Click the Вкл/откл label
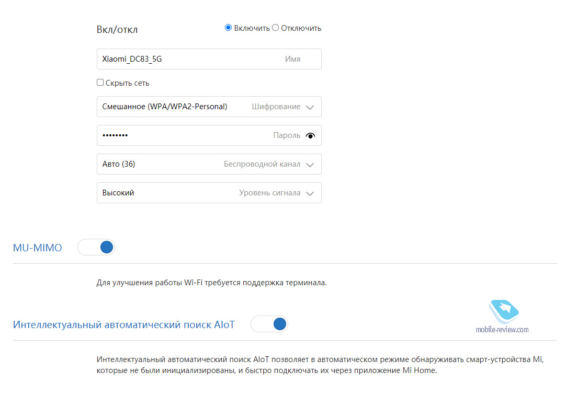The width and height of the screenshot is (578, 396). click(x=117, y=29)
